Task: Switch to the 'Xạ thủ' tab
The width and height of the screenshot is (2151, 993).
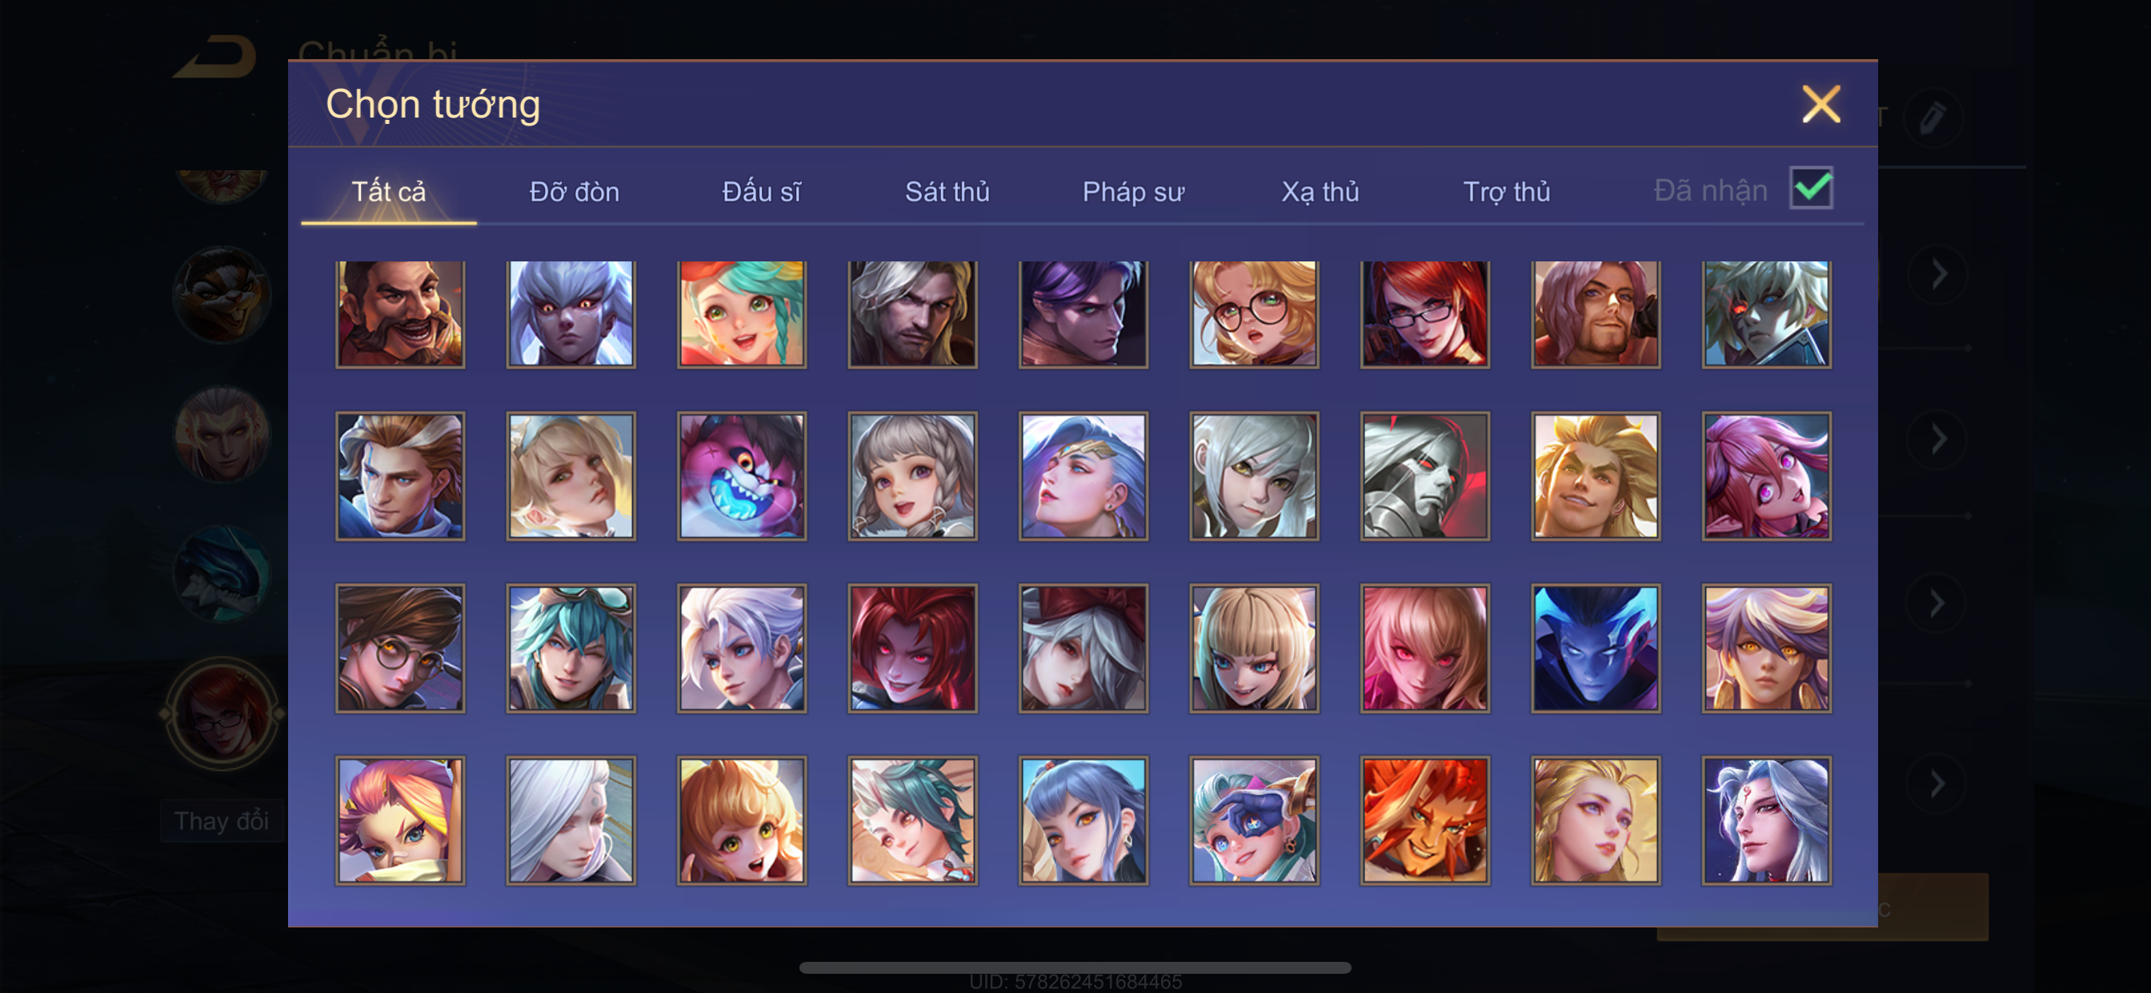Action: point(1320,191)
